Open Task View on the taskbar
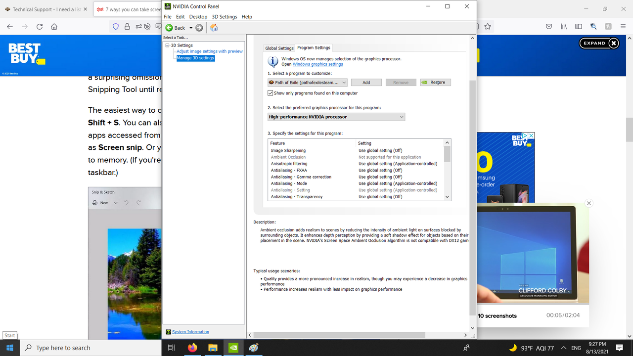The height and width of the screenshot is (356, 633). 171,348
